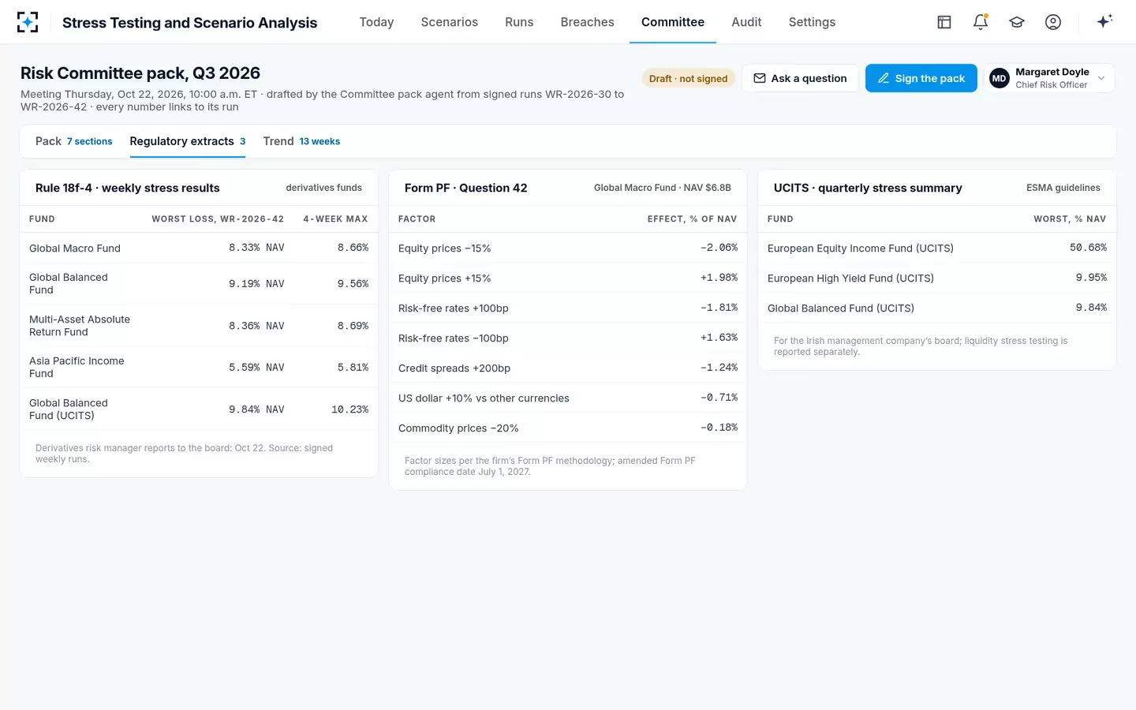This screenshot has height=710, width=1136.
Task: Click Rule 18f-4 weekly stress results heading
Action: coord(128,188)
